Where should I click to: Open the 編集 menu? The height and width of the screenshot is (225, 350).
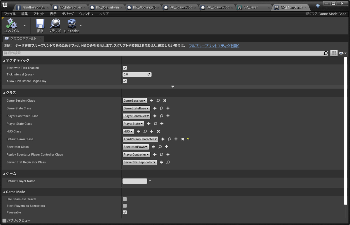point(24,14)
